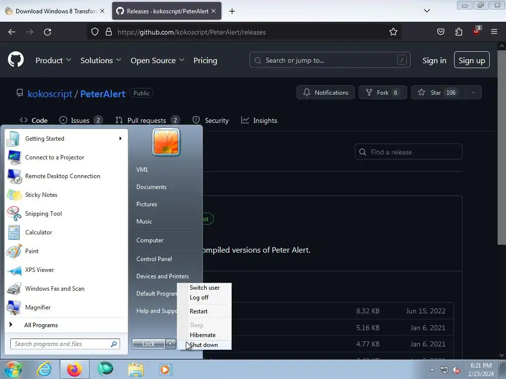
Task: Open Sticky Notes
Action: [x=66, y=194]
